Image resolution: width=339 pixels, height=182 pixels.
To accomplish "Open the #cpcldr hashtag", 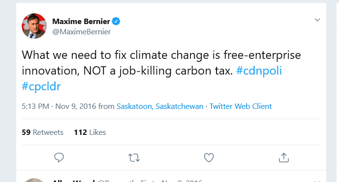I will pos(41,86).
